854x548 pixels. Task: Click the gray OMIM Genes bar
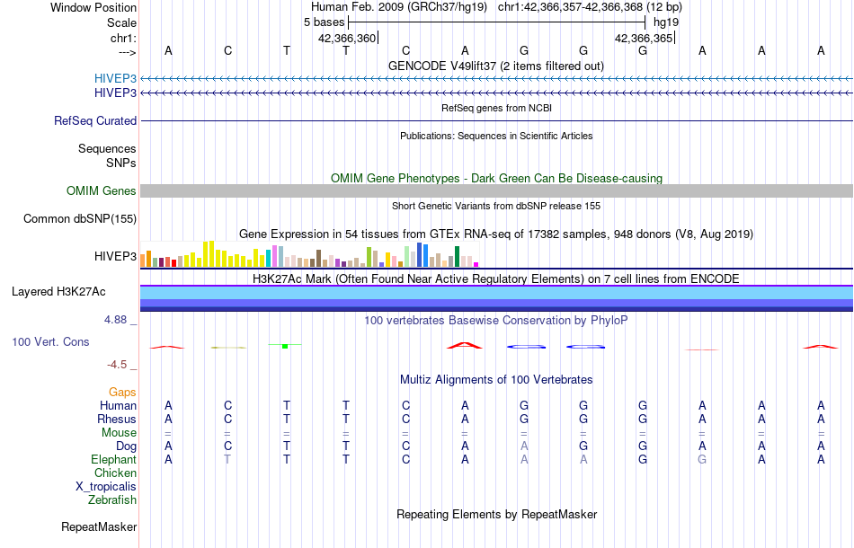click(x=497, y=190)
